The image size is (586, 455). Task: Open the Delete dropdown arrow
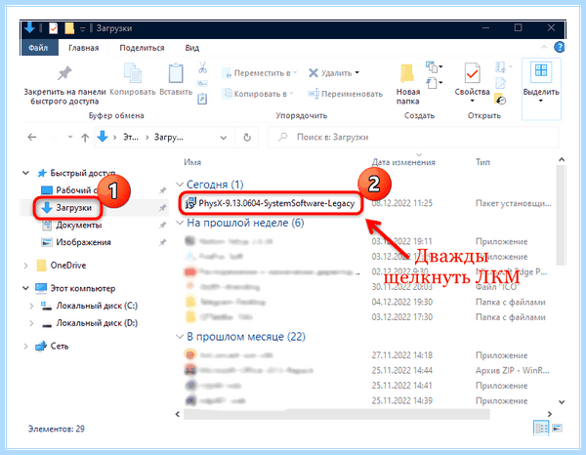[x=356, y=73]
